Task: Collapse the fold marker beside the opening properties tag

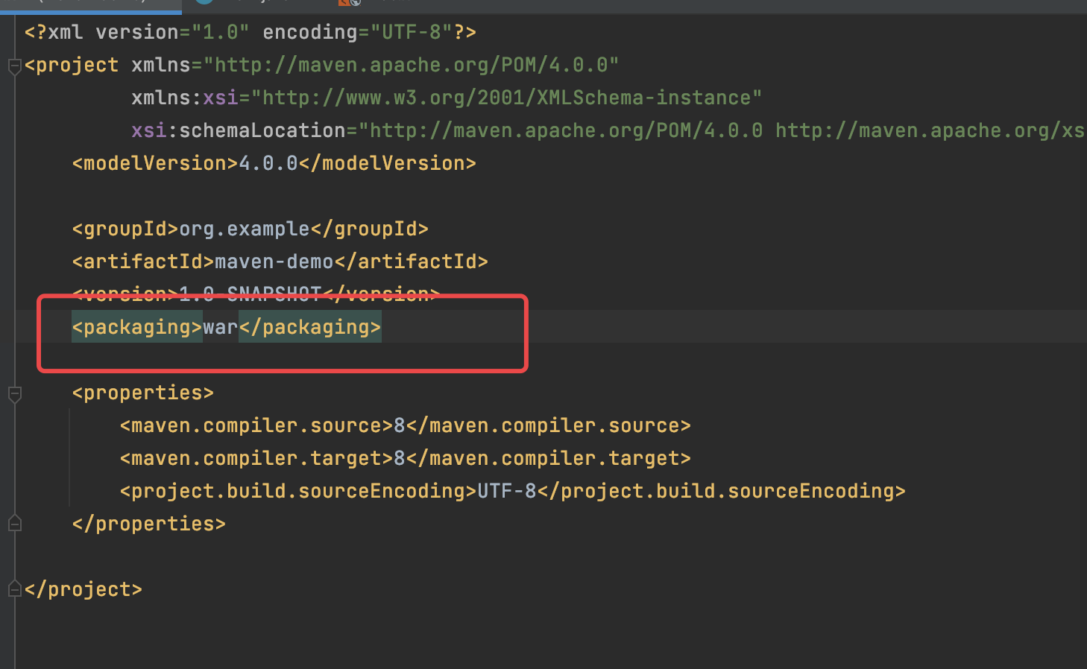Action: 14,394
